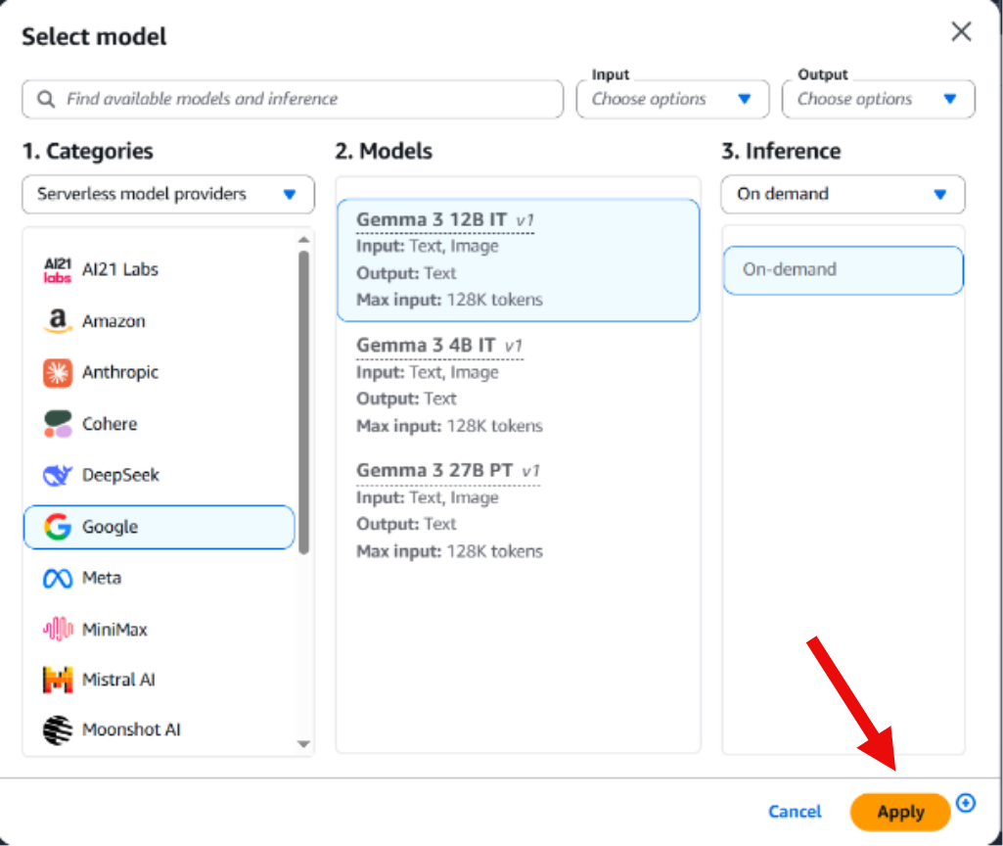Viewport: 1003px width, 846px height.
Task: Choose the On-demand inference option
Action: click(x=843, y=270)
